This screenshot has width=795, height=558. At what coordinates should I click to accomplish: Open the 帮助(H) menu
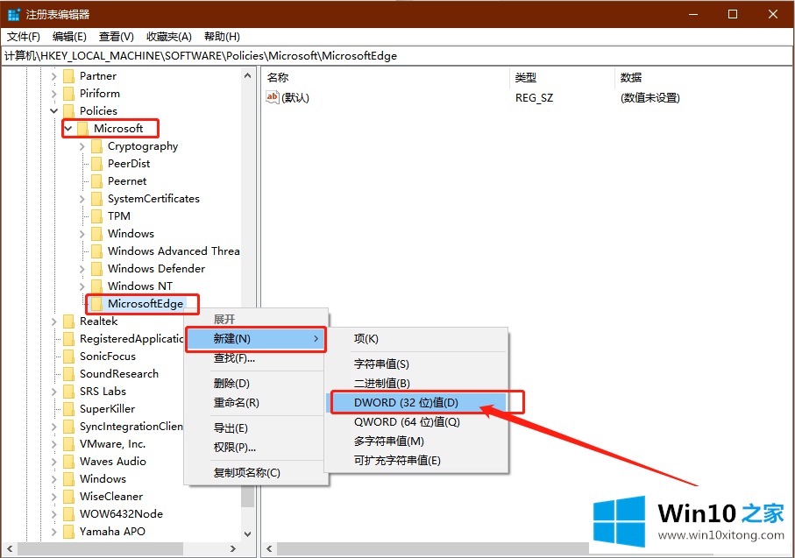click(222, 37)
